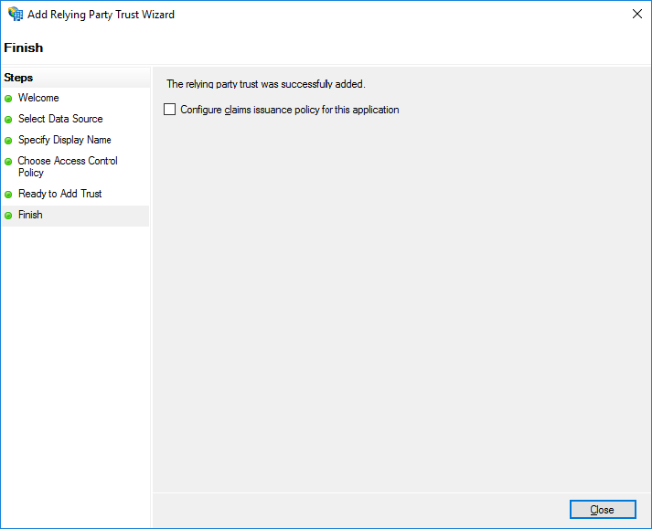652x529 pixels.
Task: Click the 'successfully added' confirmation message
Action: pos(265,84)
